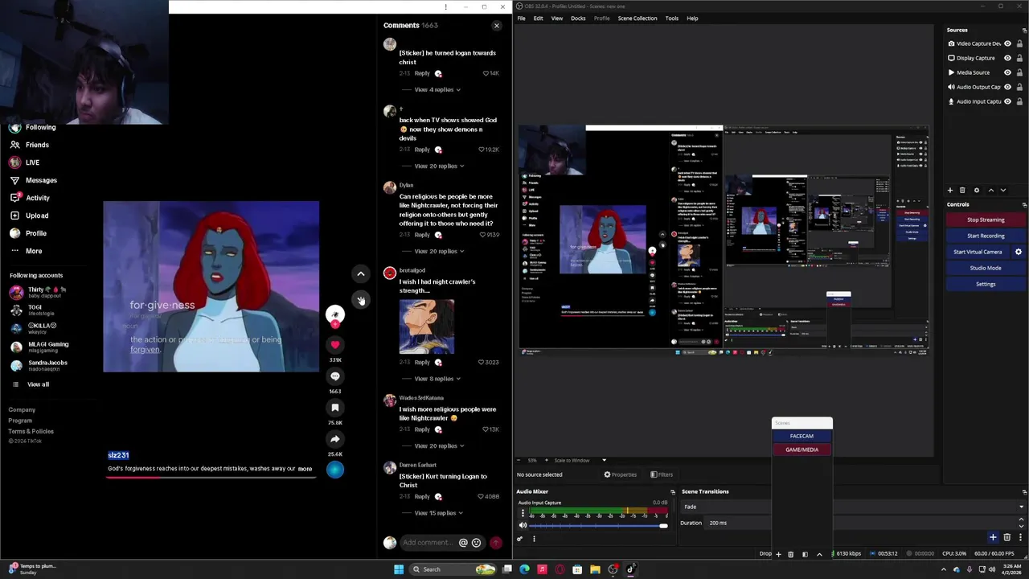Like the 19.2K-likes comment heart
Viewport: 1029px width, 579px height.
coord(482,150)
